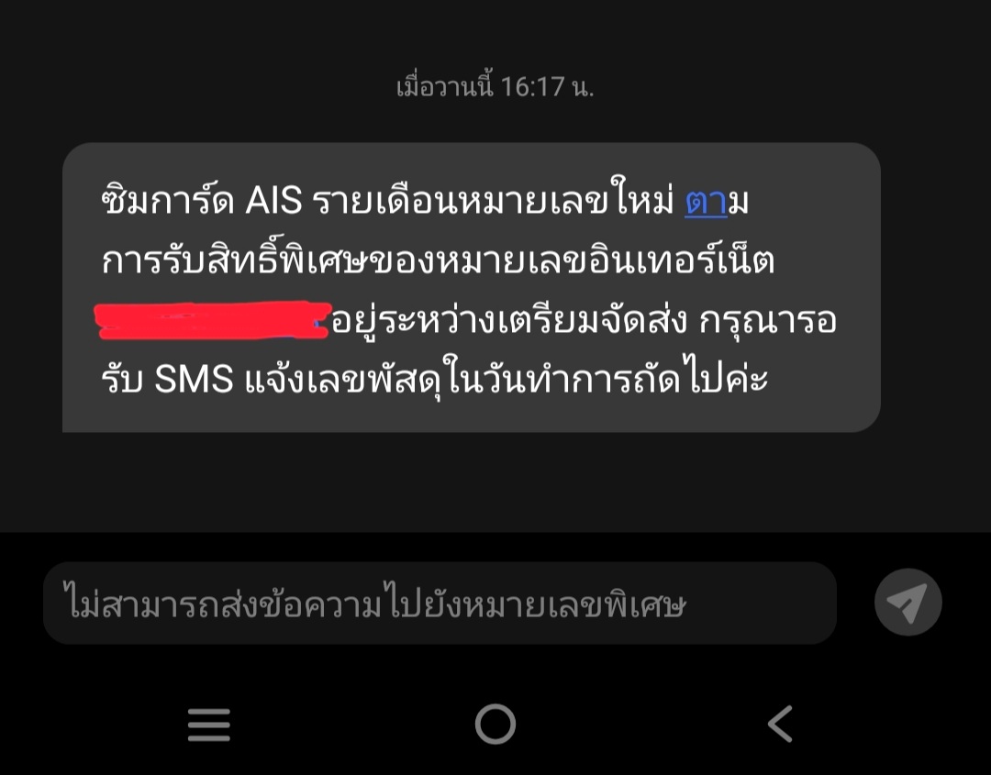Tap the letter ม after the blue link

tap(738, 203)
